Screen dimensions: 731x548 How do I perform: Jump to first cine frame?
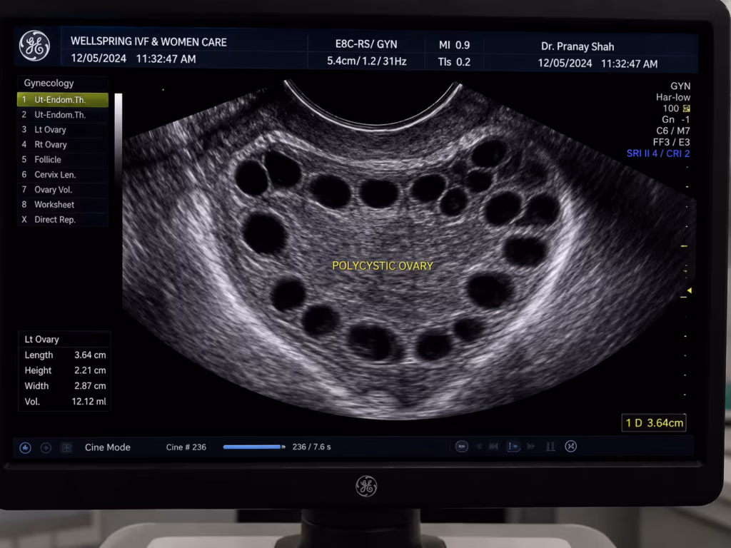tap(494, 447)
